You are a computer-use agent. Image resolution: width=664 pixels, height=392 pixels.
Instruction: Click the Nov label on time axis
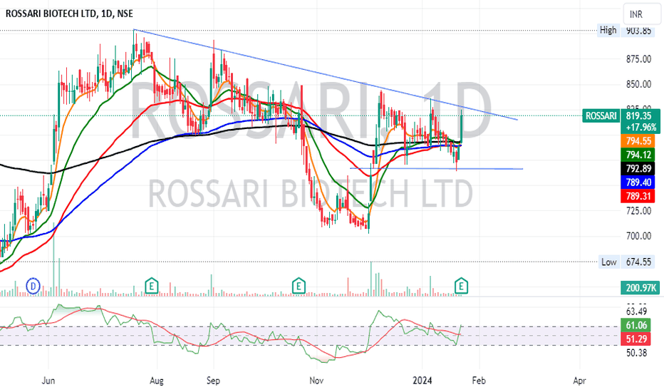point(316,381)
